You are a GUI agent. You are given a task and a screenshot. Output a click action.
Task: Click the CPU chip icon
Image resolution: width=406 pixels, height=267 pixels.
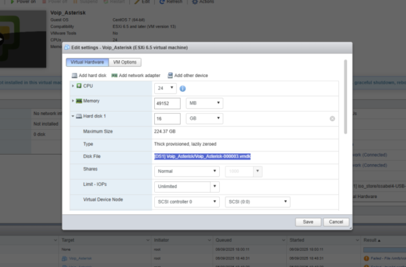click(x=79, y=86)
